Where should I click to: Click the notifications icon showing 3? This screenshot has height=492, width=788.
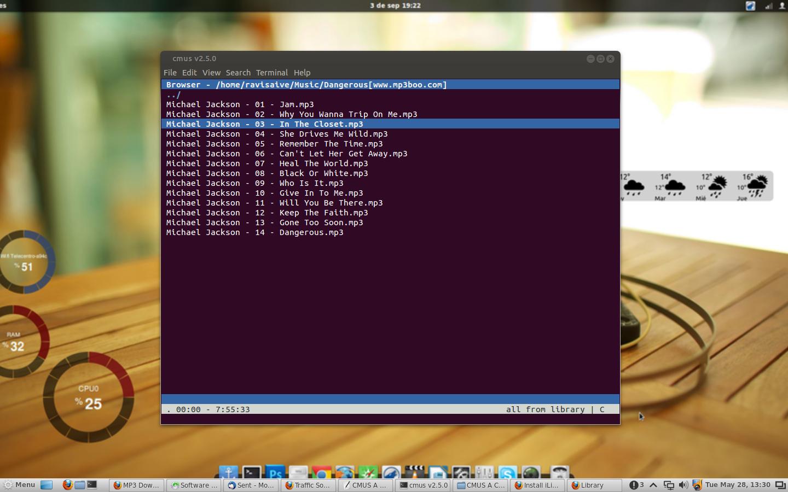click(x=636, y=485)
